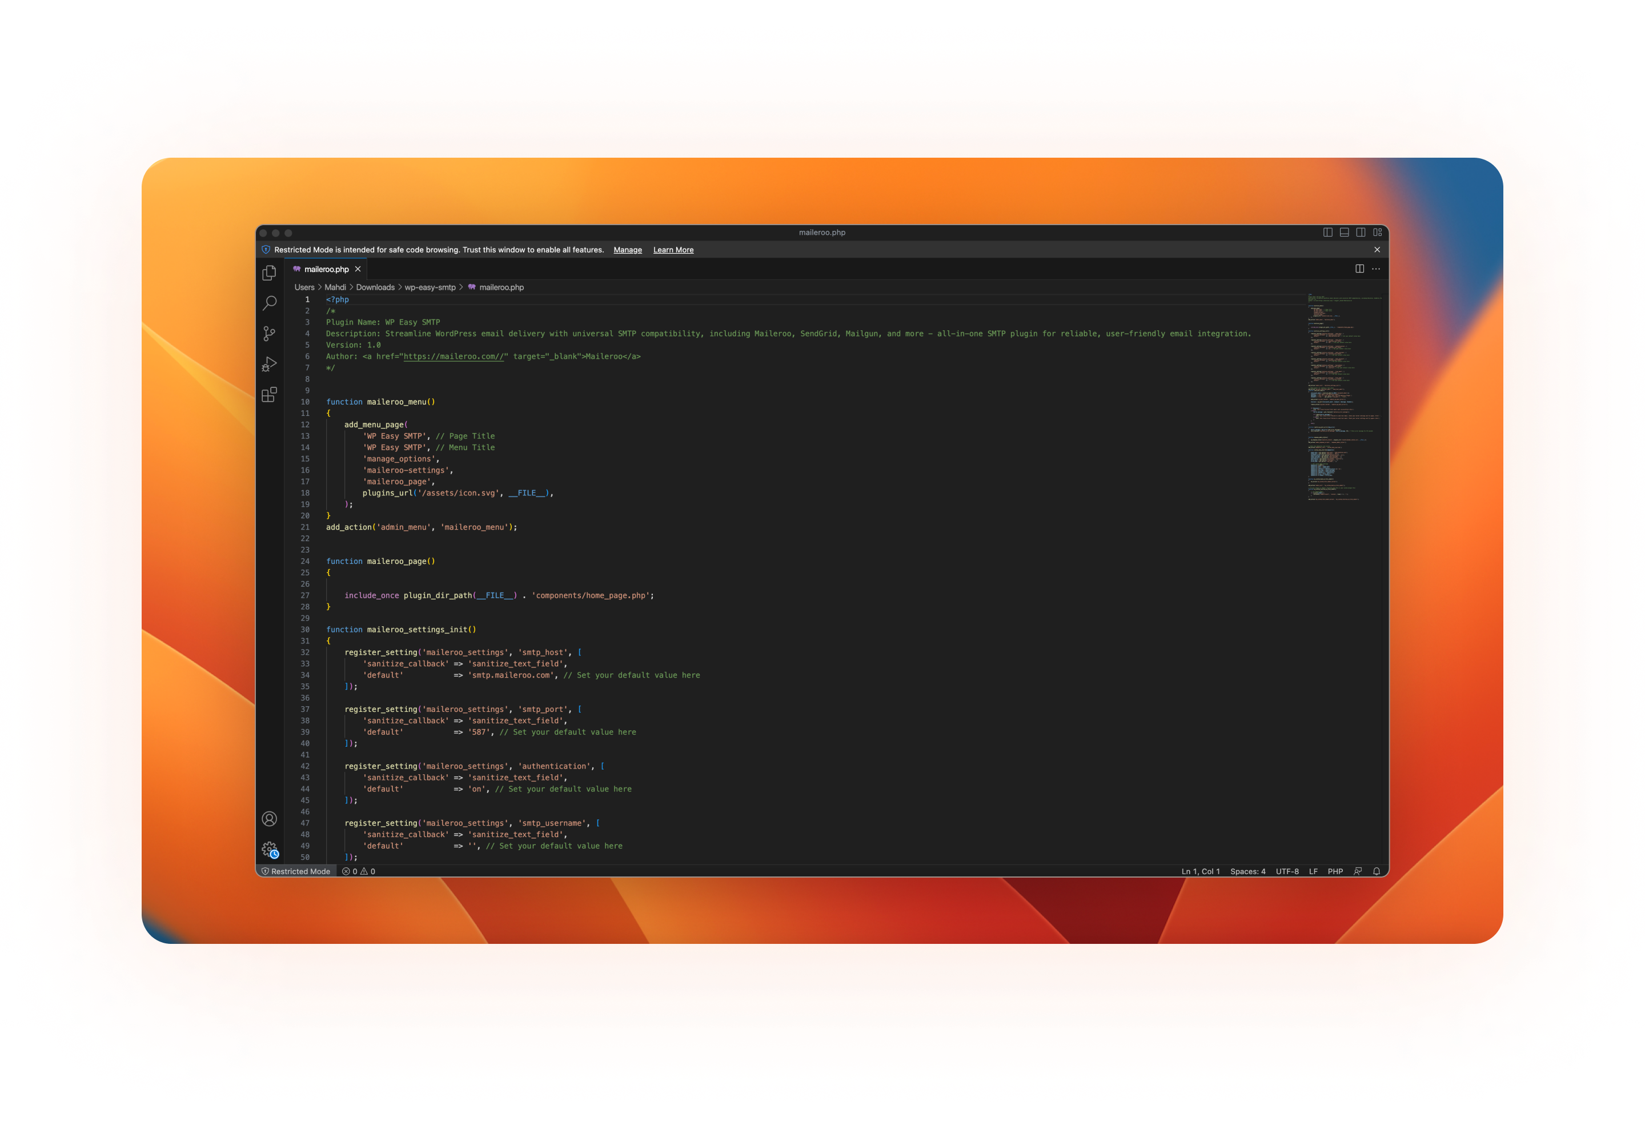Click Mahdi in the breadcrumb
The width and height of the screenshot is (1645, 1129).
(x=335, y=287)
